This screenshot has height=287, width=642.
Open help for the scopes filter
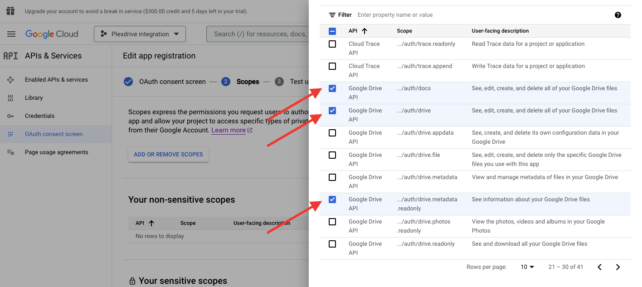(x=618, y=15)
